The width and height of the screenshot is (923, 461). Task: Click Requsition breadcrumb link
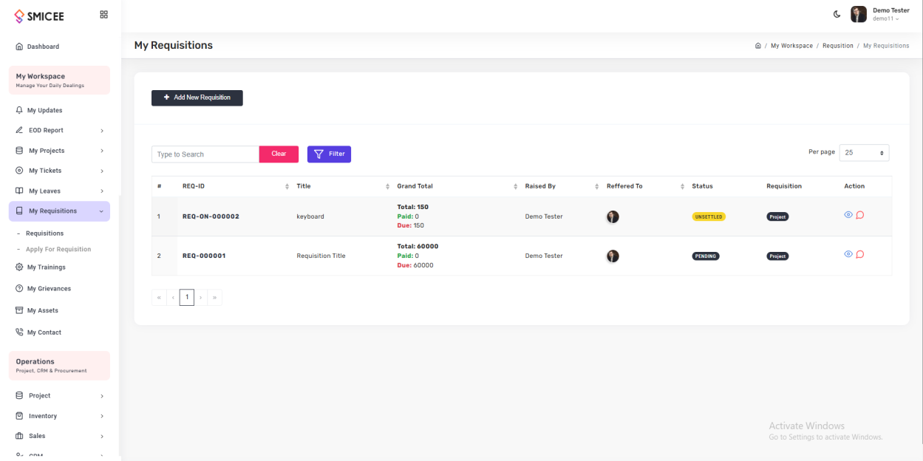tap(837, 46)
